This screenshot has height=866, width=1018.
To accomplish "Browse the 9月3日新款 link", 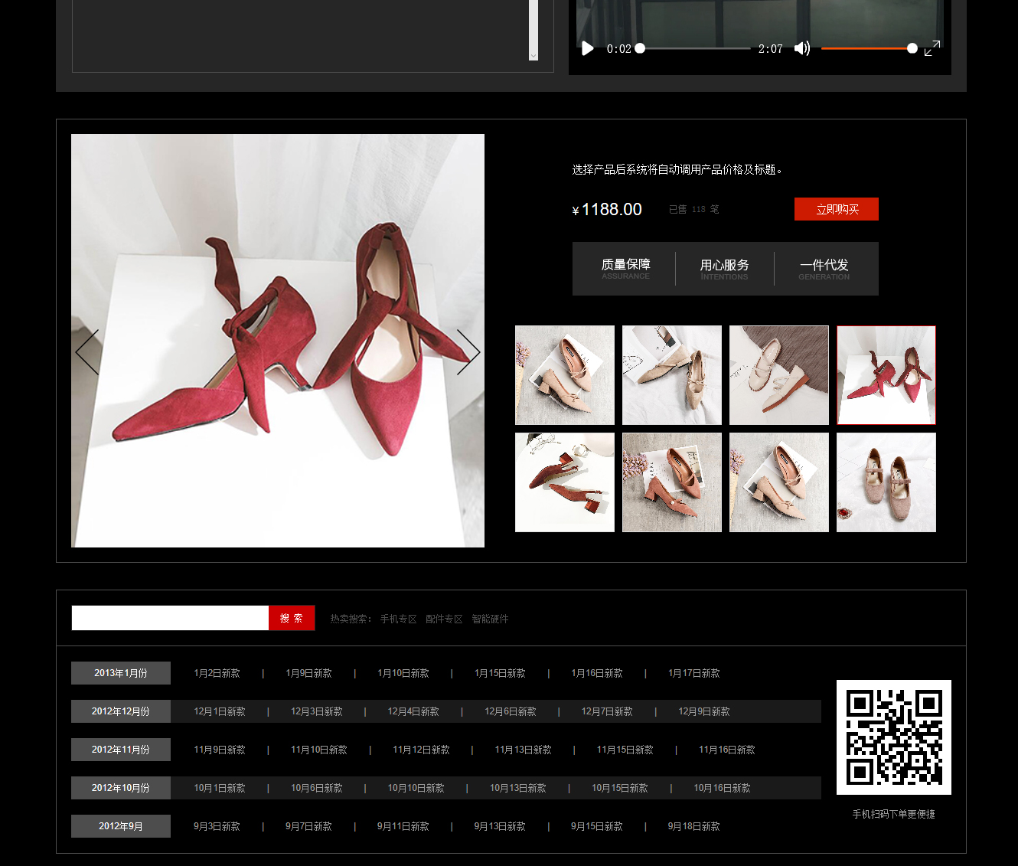I will click(217, 826).
